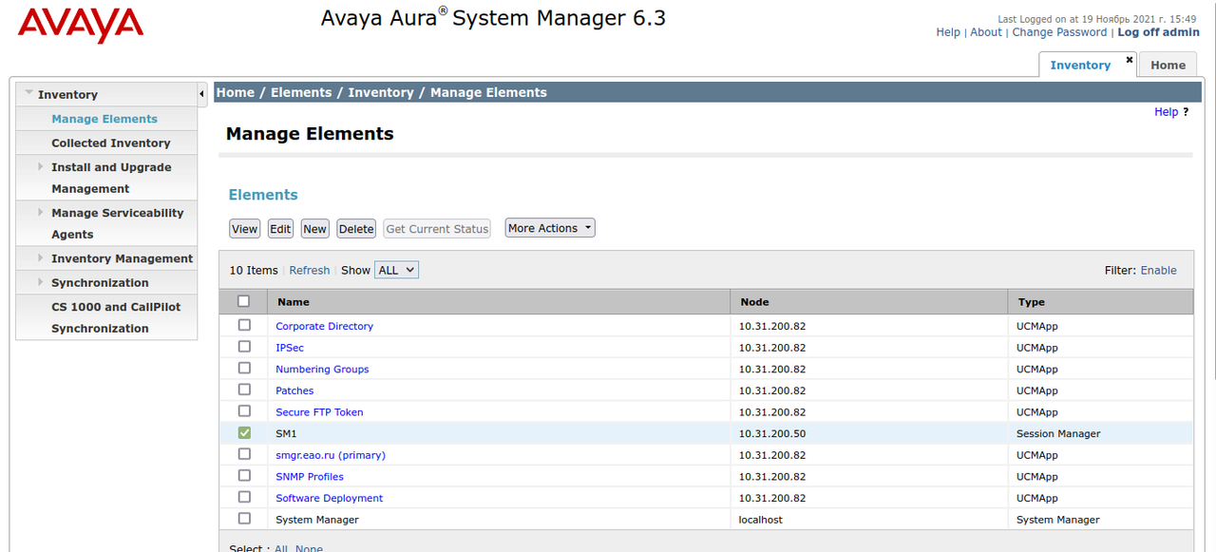Screen dimensions: 1216x552
Task: Click the localhost node cell
Action: click(761, 520)
